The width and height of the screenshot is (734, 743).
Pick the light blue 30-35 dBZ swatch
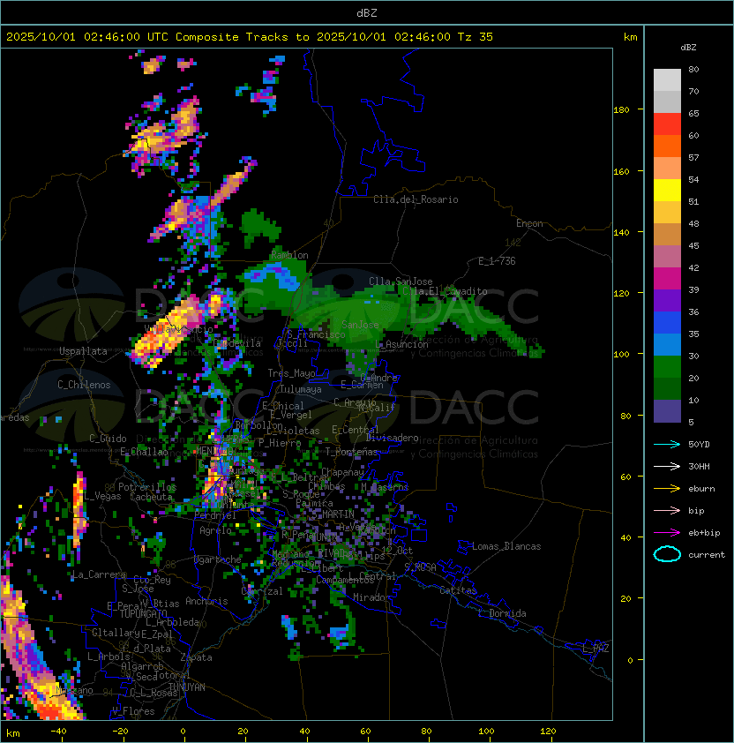[x=667, y=344]
